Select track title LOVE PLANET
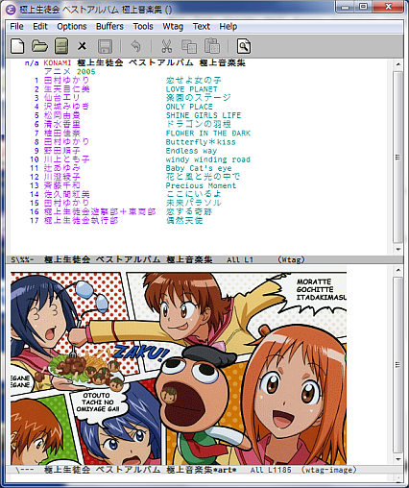 click(x=191, y=89)
